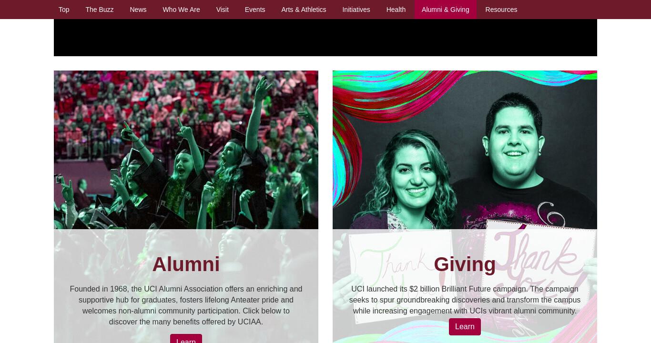Open Resources in the nav bar
The height and width of the screenshot is (343, 651).
click(501, 10)
